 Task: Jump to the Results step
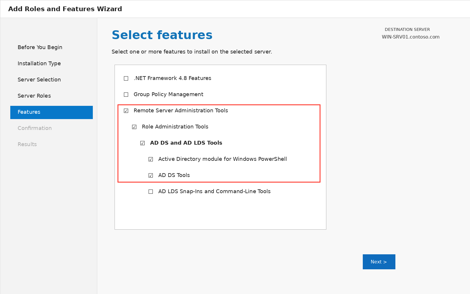27,144
